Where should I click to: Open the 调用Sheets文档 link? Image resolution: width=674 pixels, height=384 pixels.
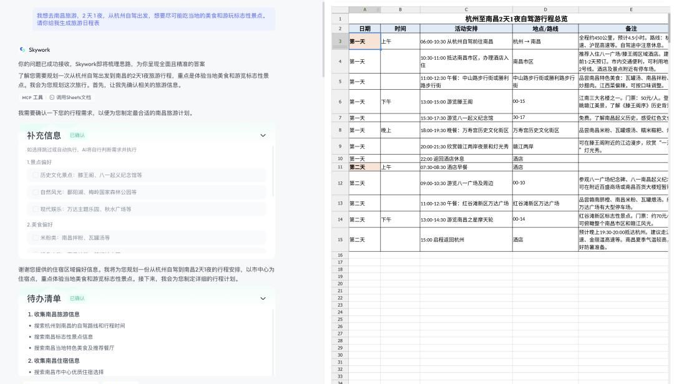click(74, 97)
